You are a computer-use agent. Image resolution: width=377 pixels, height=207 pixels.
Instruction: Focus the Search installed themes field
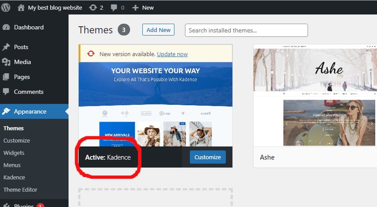tap(246, 30)
